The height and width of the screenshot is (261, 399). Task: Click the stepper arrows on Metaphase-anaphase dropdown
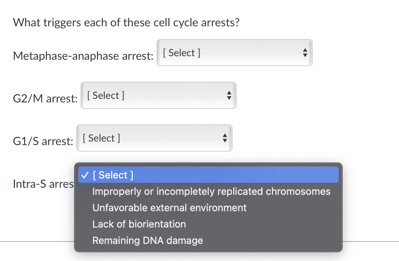tap(305, 53)
